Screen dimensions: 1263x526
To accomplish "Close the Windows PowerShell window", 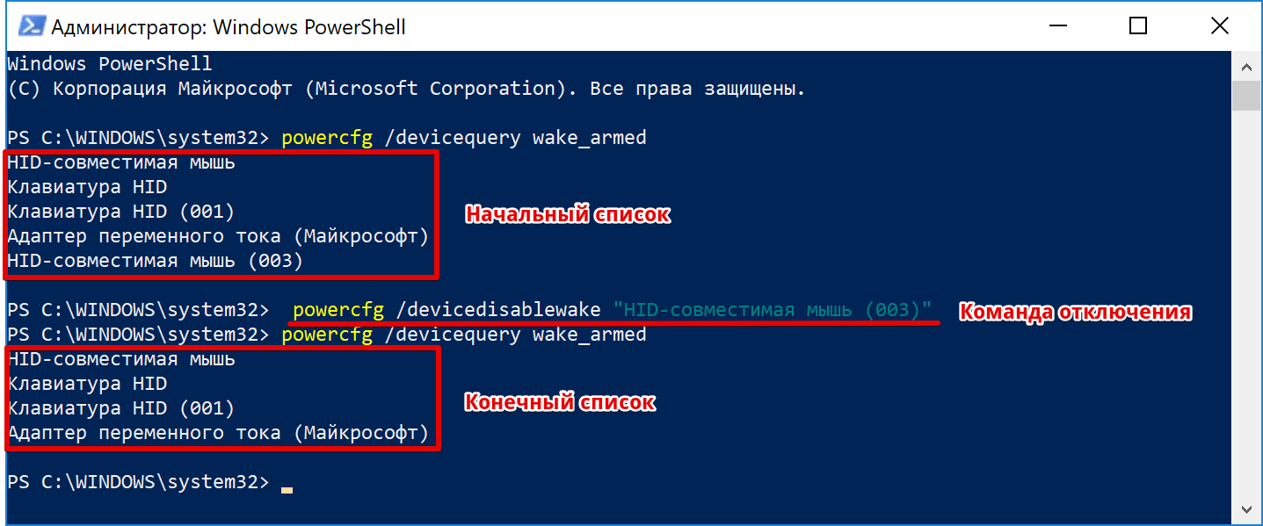I will coord(1219,26).
